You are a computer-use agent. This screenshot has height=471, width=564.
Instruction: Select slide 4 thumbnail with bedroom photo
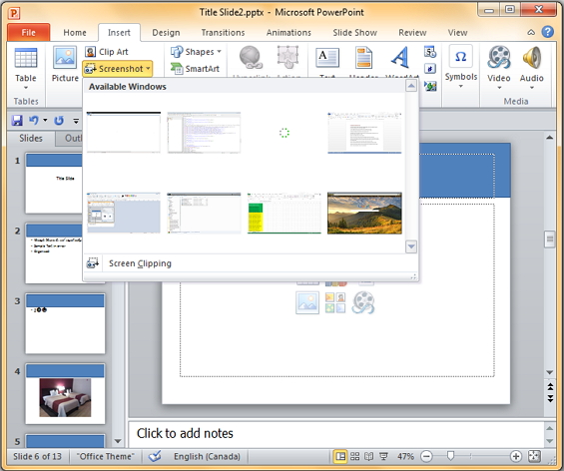click(x=65, y=394)
